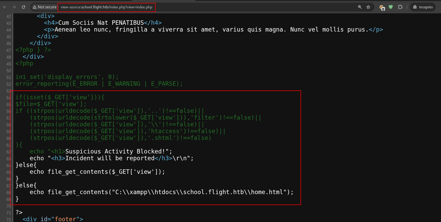This screenshot has width=441, height=222.
Task: Open the Extensions puzzle-piece menu
Action: (x=400, y=7)
